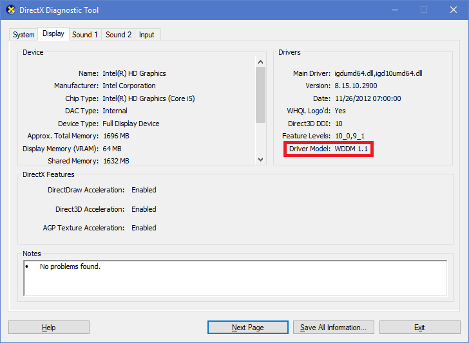Click the Device panel scrollbar thumb
The width and height of the screenshot is (469, 343).
(x=260, y=94)
